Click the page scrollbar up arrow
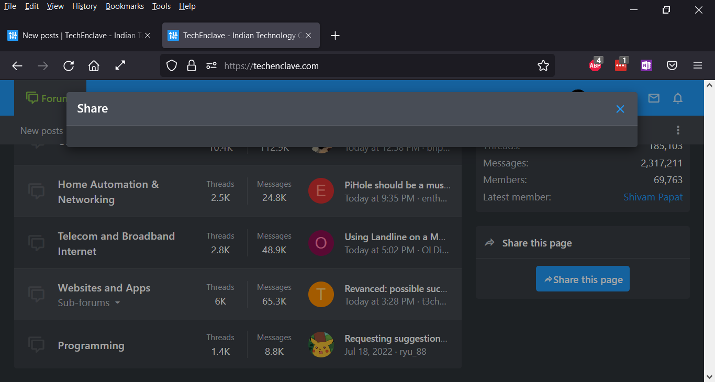 (709, 85)
